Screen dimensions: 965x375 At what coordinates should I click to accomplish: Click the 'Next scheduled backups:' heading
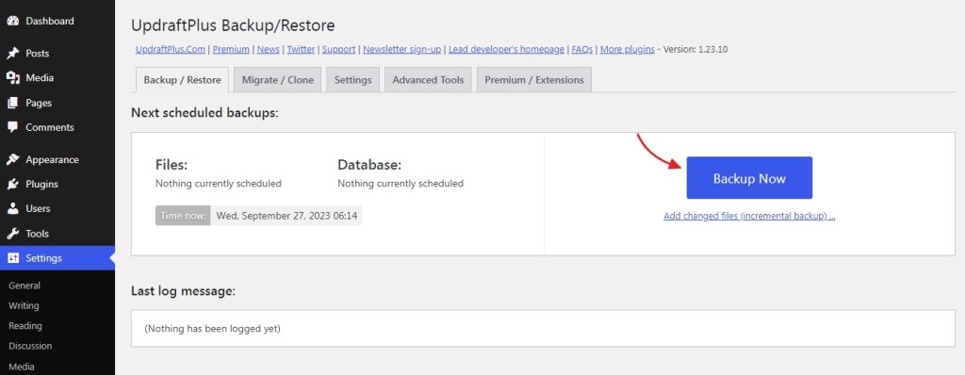coord(204,113)
